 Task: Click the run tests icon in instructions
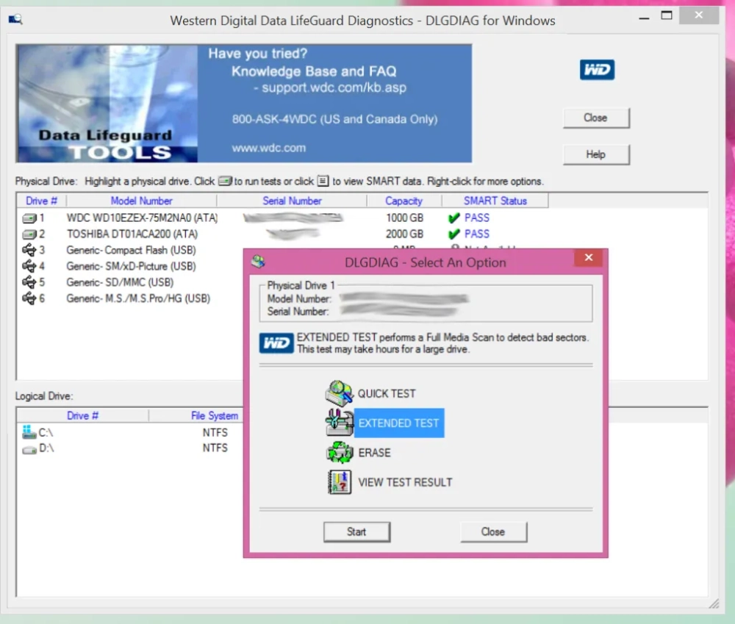225,181
